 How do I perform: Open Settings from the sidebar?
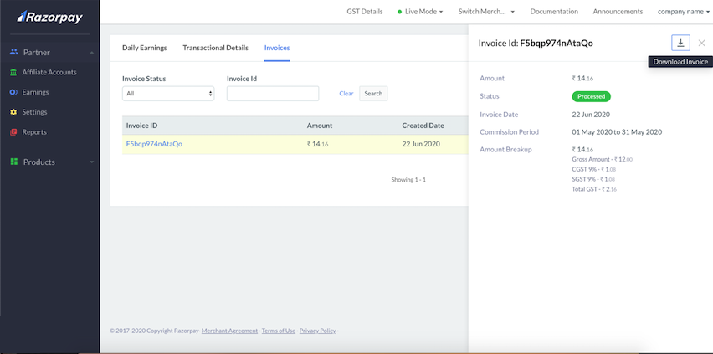[x=34, y=112]
